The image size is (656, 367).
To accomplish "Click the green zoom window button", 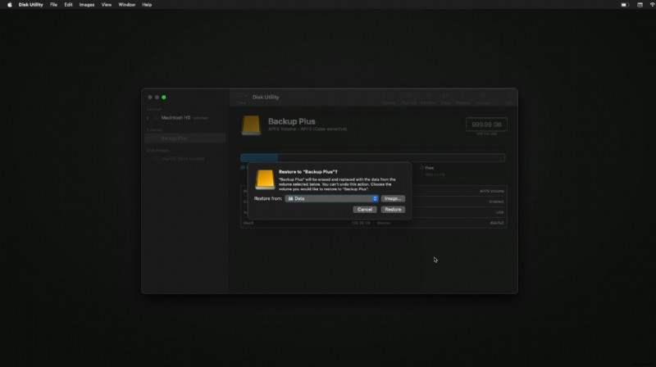I will pos(163,97).
